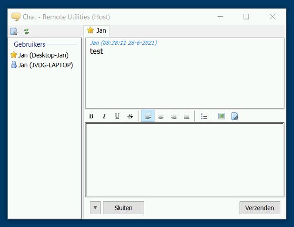Insert an image into the message
The width and height of the screenshot is (294, 227).
221,116
